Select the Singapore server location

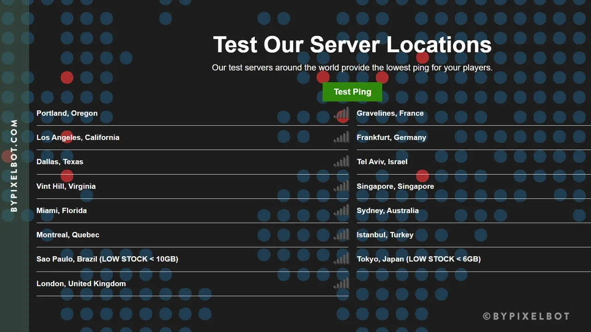point(395,186)
